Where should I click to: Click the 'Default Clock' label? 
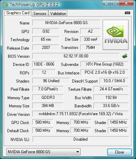[x=18, y=131]
